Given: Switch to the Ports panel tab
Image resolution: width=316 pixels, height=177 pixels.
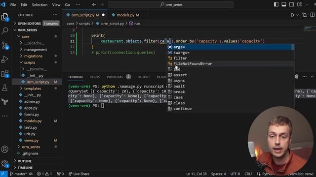Looking at the screenshot, I should point(95,77).
